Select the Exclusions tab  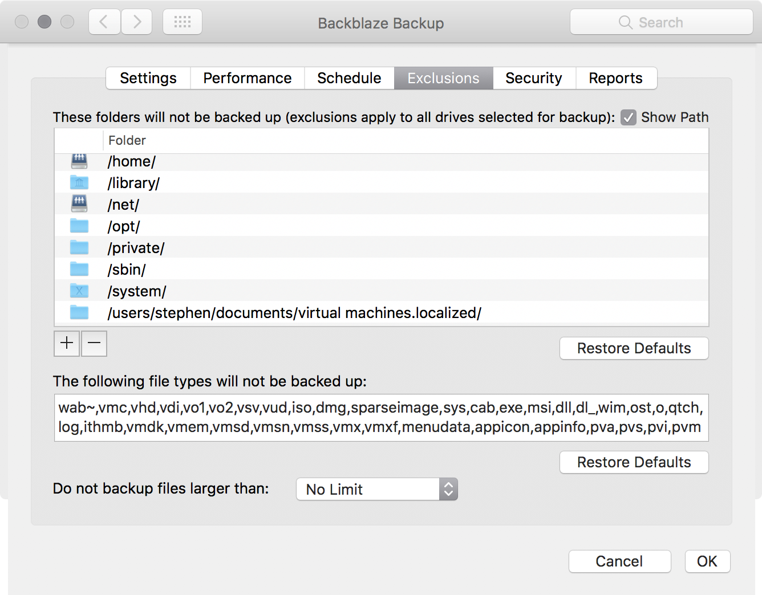click(443, 78)
